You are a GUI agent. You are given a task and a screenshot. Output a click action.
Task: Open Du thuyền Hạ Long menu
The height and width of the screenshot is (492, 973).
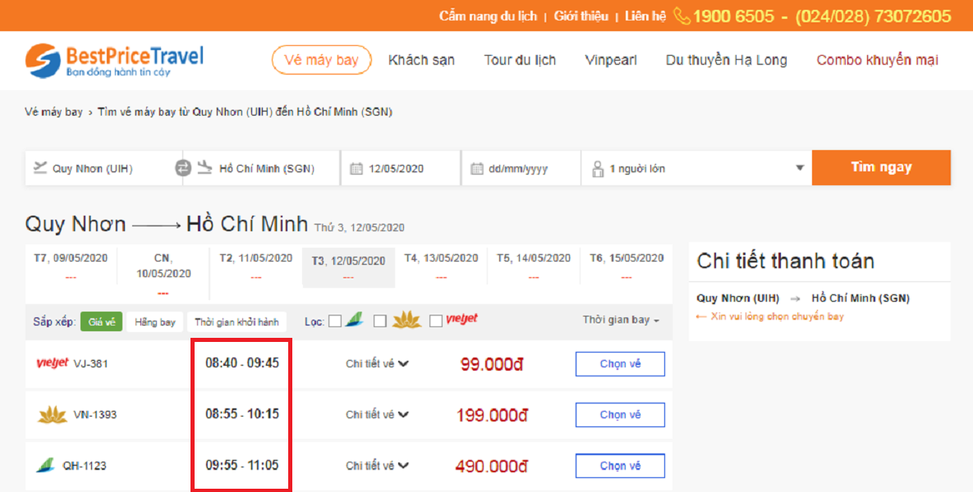point(726,60)
